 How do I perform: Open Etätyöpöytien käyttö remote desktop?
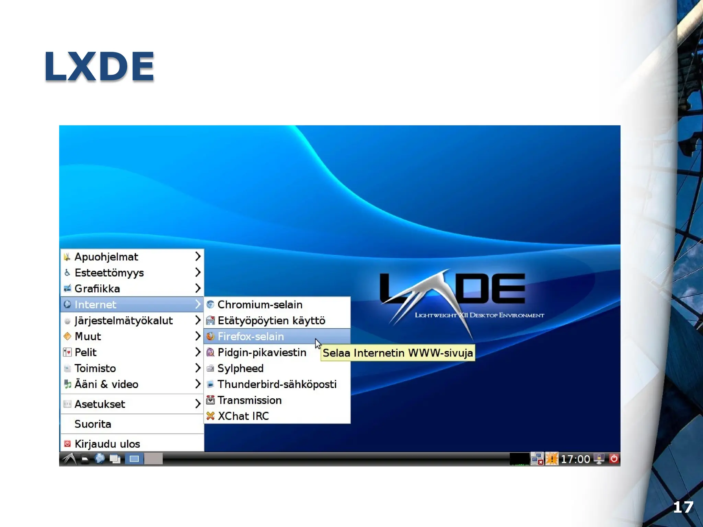[x=277, y=320]
